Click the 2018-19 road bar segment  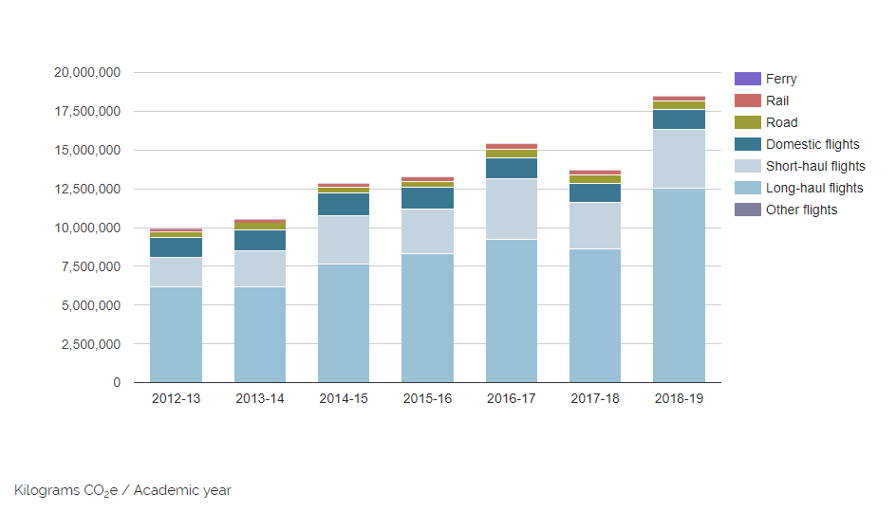(x=679, y=105)
